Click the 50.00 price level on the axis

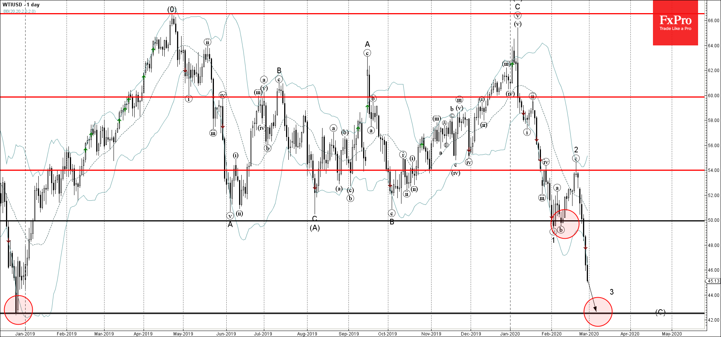[713, 220]
